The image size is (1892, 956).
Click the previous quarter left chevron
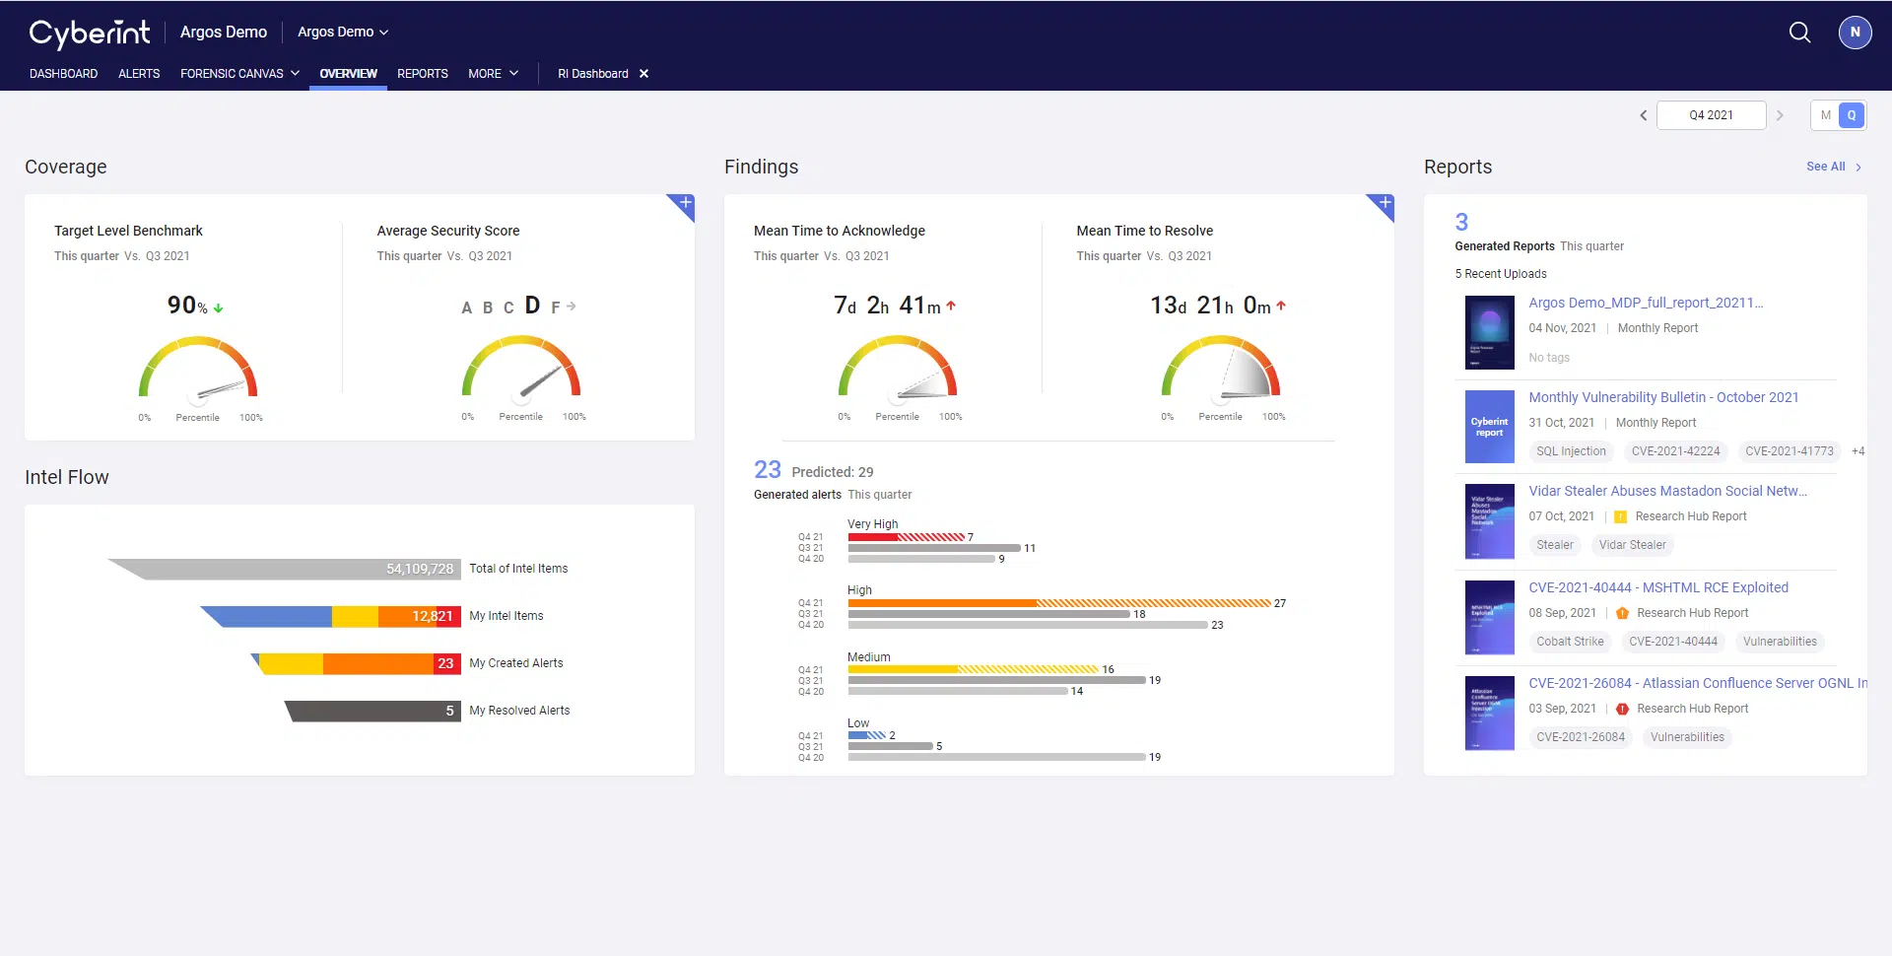(1643, 115)
